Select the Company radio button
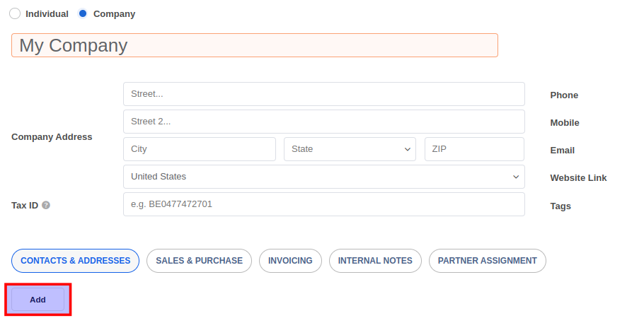 [83, 13]
